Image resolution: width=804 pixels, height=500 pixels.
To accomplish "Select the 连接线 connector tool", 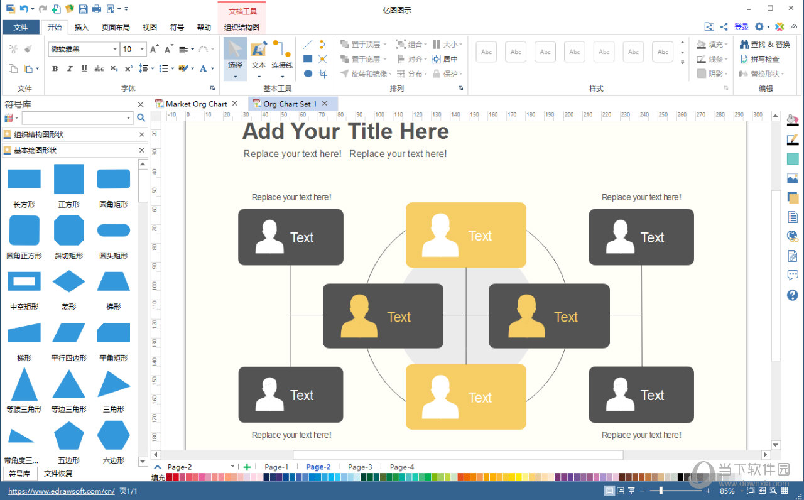I will (x=282, y=58).
